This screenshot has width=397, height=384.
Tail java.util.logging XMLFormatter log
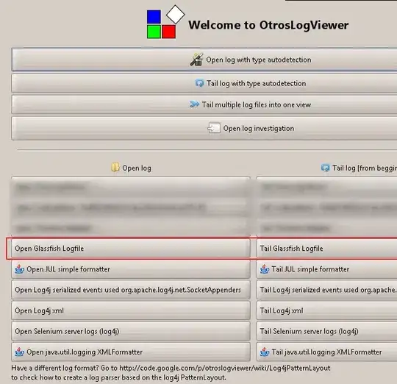click(x=326, y=352)
